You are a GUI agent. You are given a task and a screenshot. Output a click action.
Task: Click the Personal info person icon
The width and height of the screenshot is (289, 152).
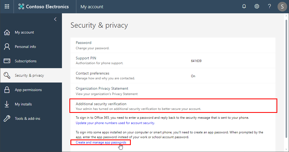point(7,47)
